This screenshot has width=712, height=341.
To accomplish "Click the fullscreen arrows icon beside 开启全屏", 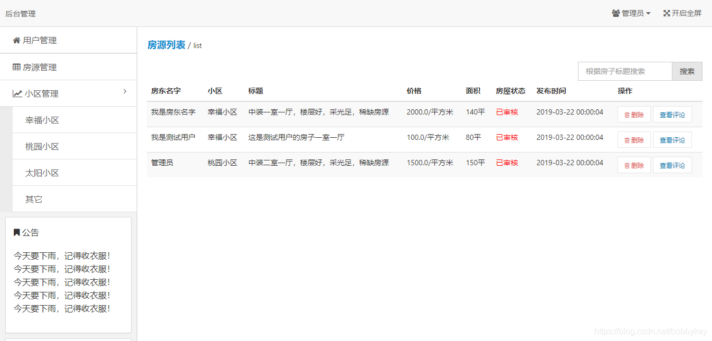I will pos(667,13).
